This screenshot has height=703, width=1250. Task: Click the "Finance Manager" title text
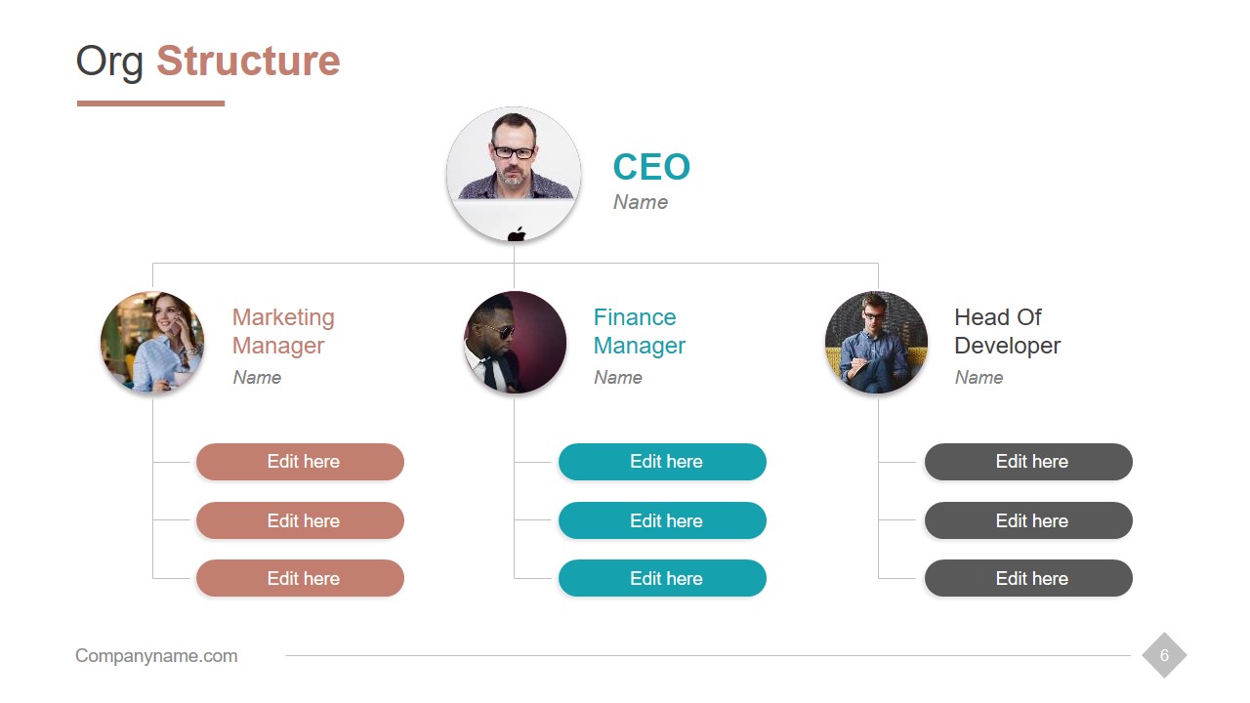point(640,331)
